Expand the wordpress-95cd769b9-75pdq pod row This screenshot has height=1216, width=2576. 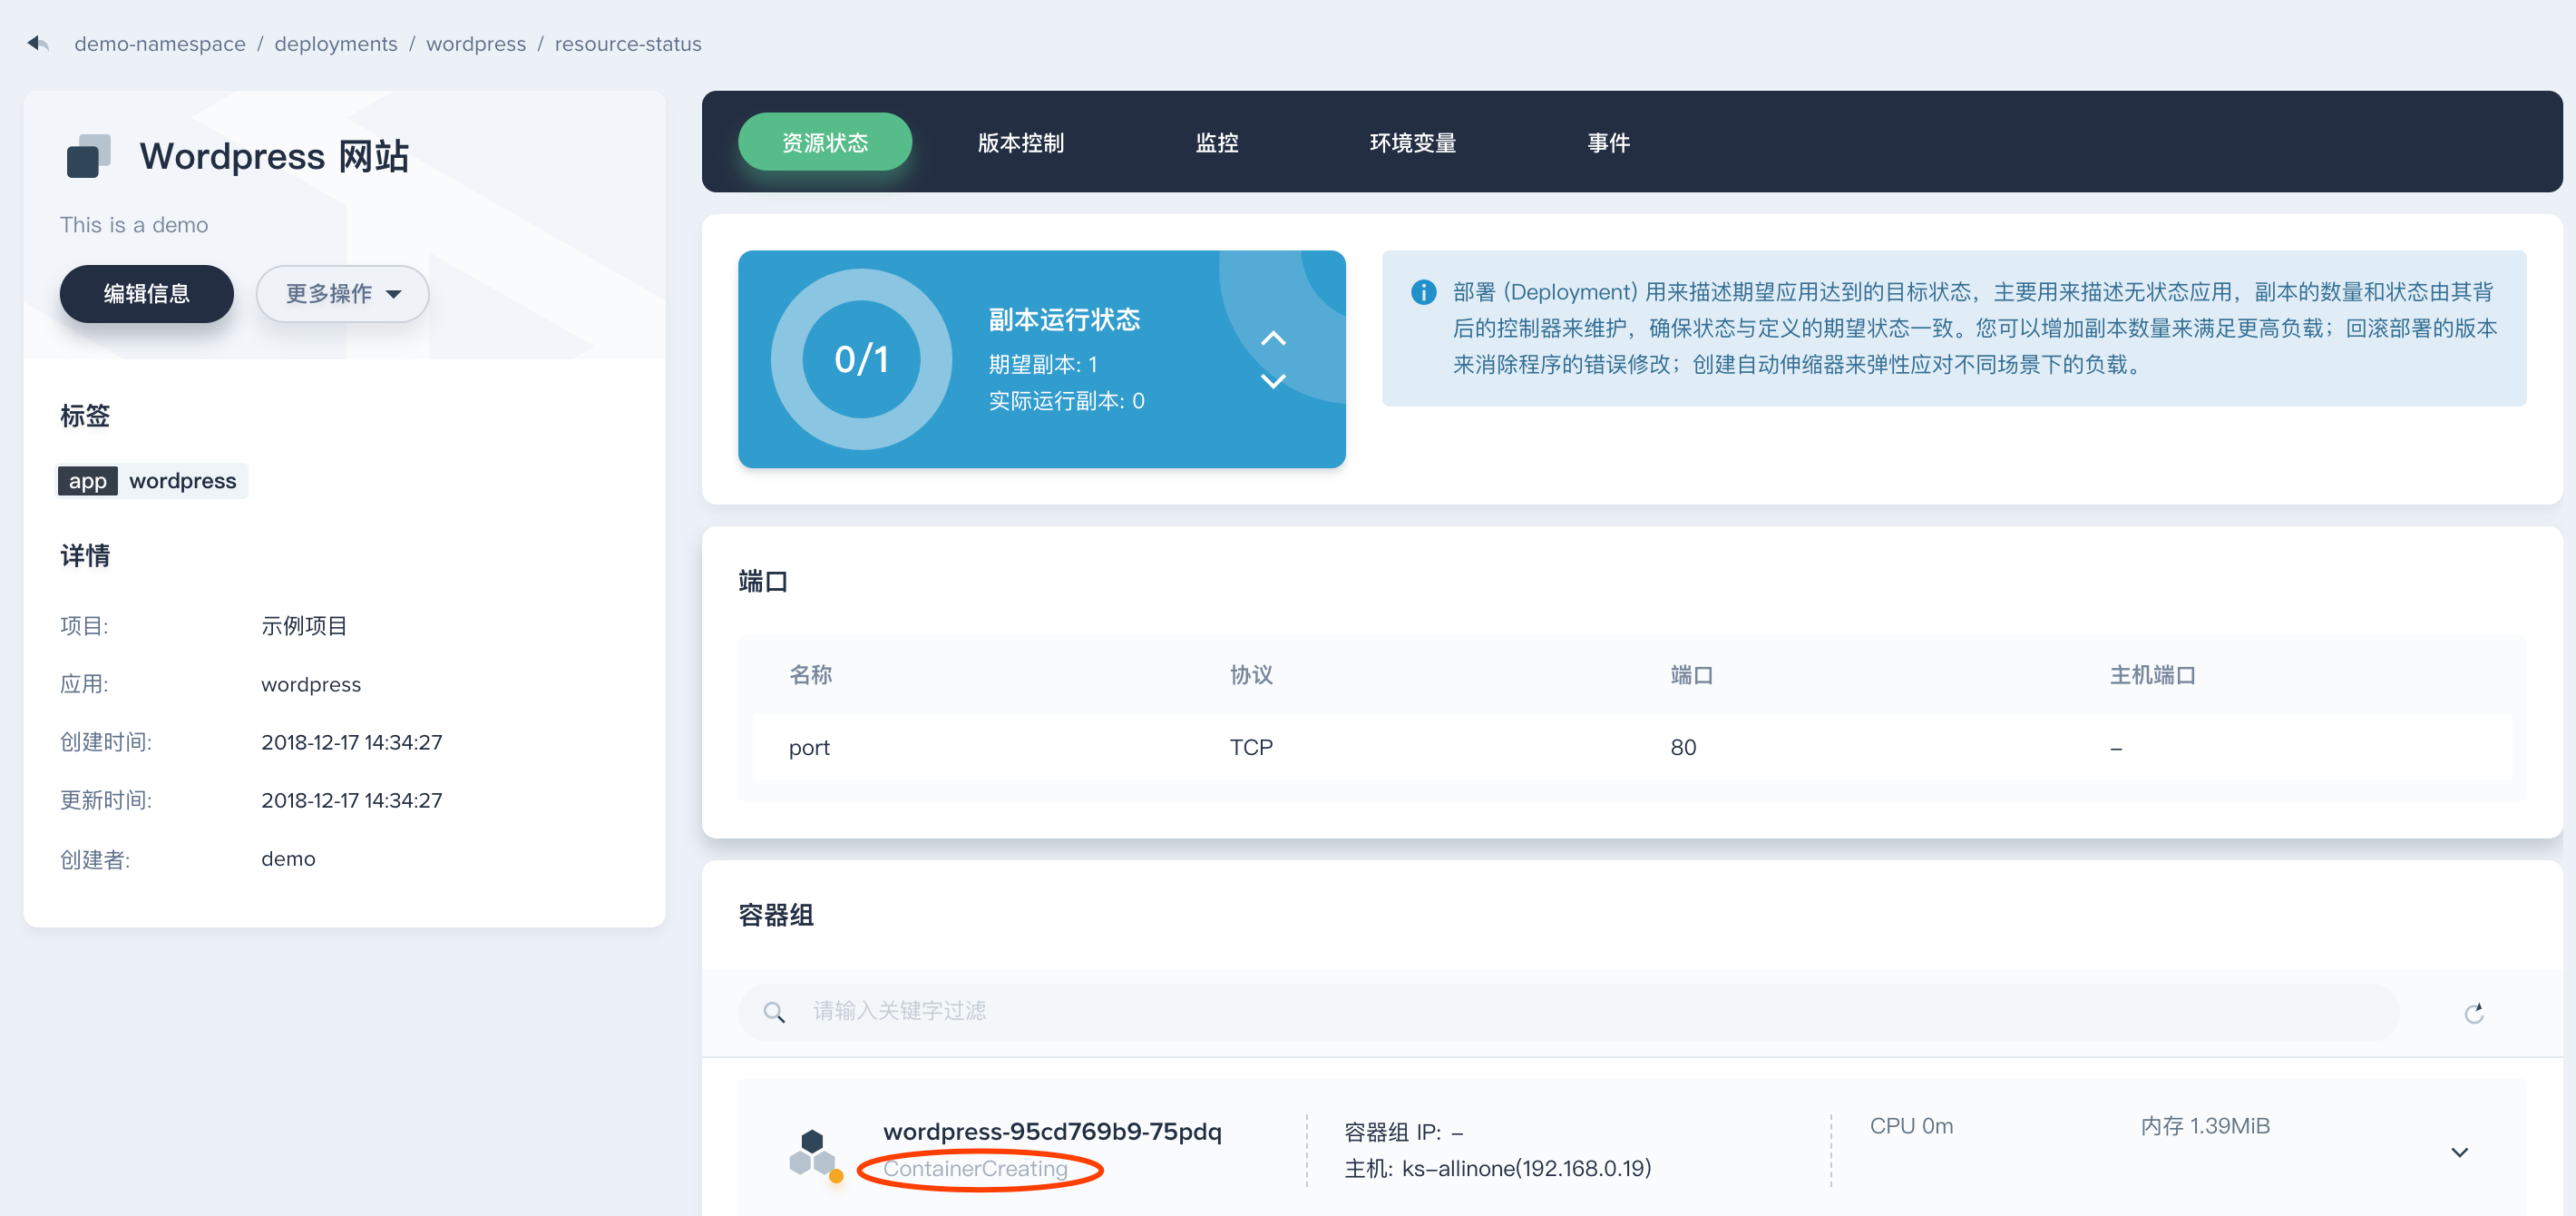point(2459,1152)
